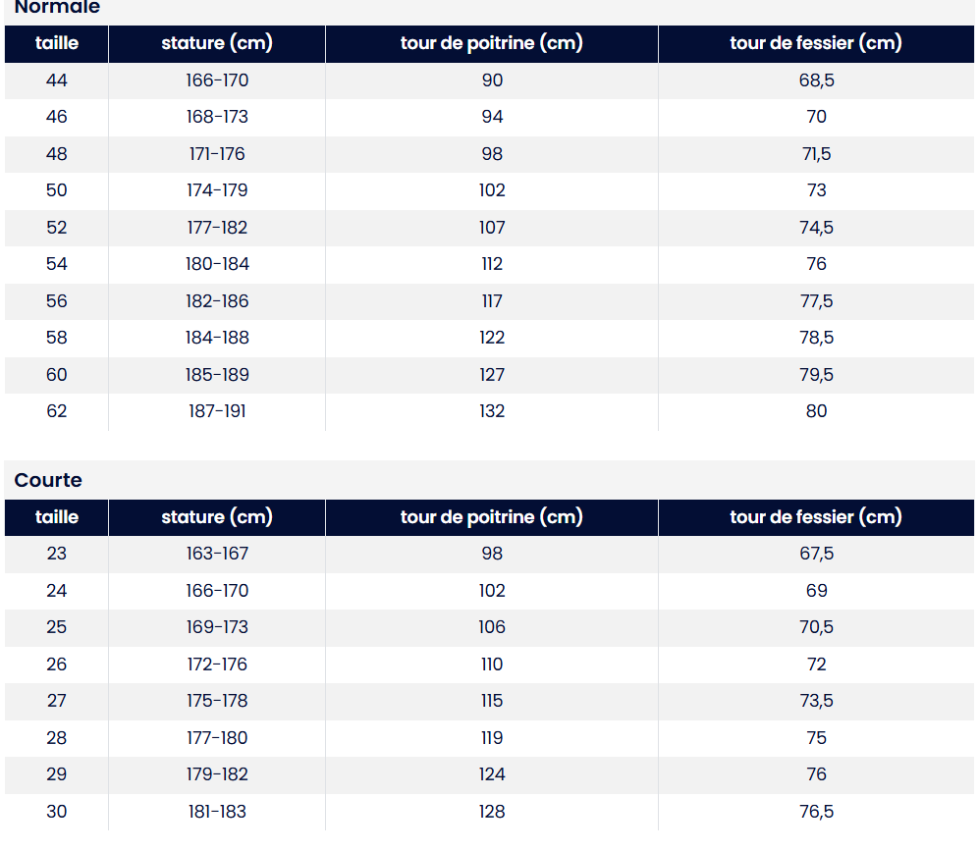Select the size 27 cell
The image size is (978, 851).
(x=57, y=701)
